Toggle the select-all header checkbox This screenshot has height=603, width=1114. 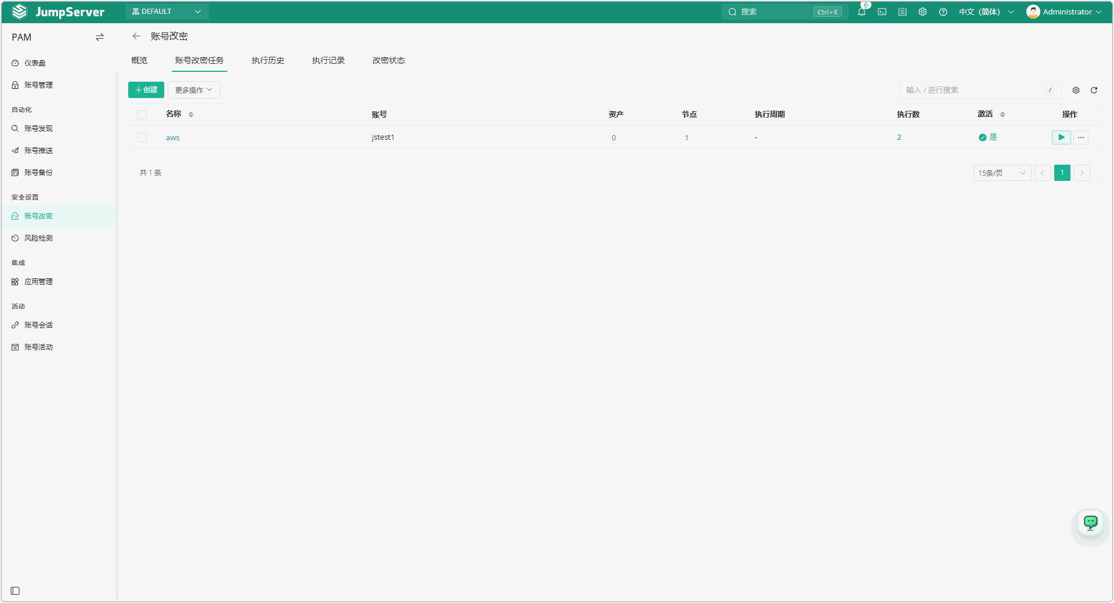pyautogui.click(x=142, y=115)
